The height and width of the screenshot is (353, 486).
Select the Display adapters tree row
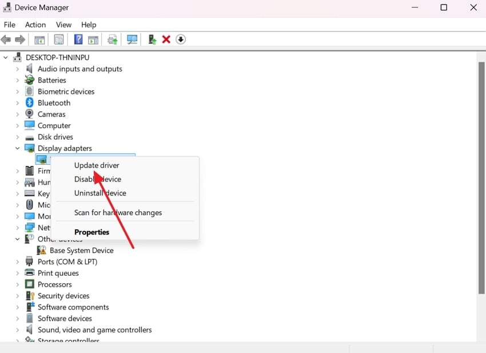65,148
